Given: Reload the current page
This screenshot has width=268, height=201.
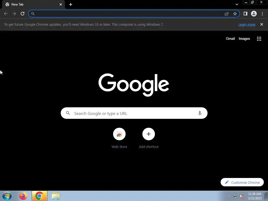Looking at the screenshot, I should click(x=23, y=14).
